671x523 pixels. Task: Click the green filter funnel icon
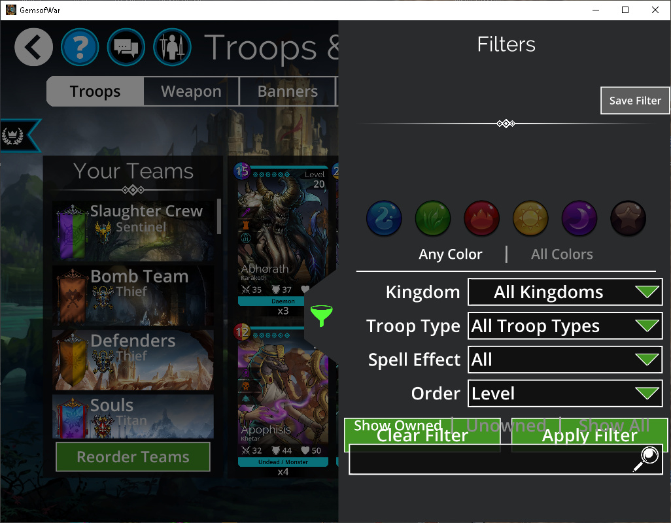point(321,315)
